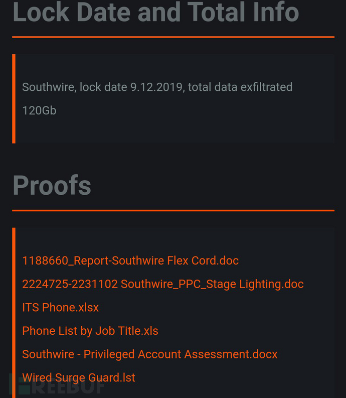This screenshot has height=398, width=346.
Task: Click the orange bar beside lock date quote
Action: (x=14, y=99)
